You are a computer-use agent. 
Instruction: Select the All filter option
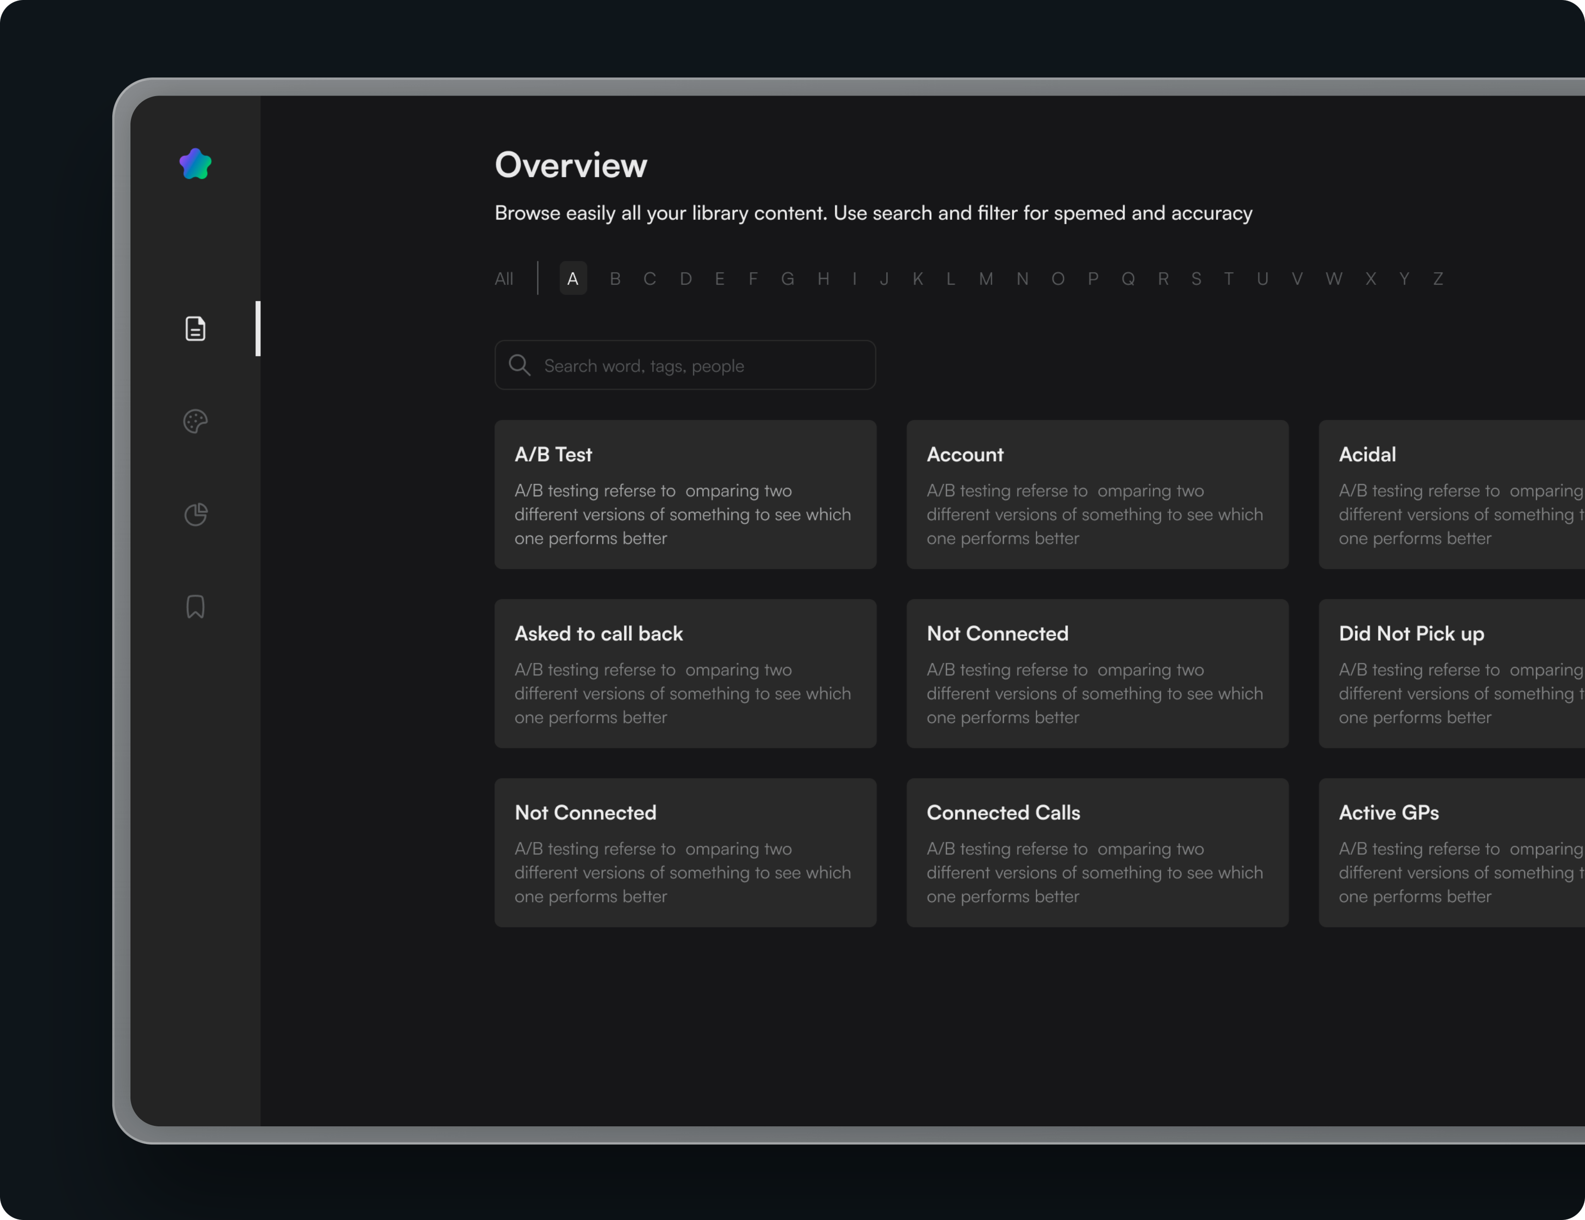pos(504,279)
